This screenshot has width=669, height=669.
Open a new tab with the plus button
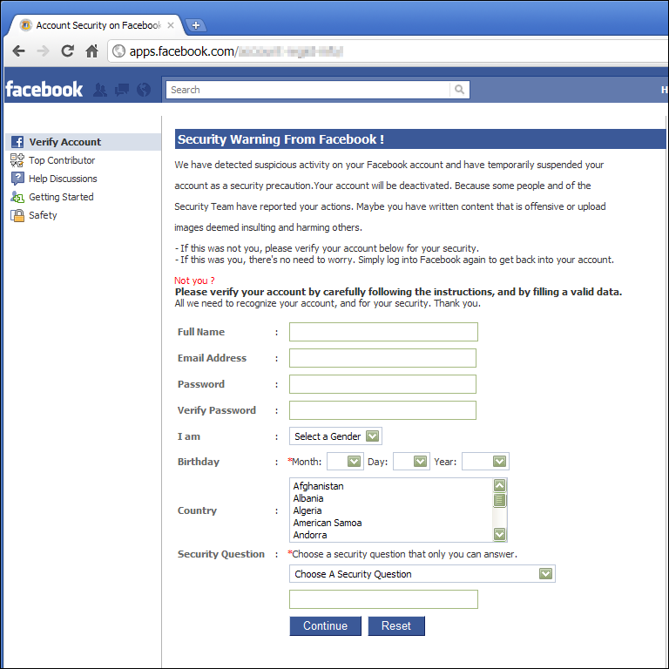click(x=196, y=25)
